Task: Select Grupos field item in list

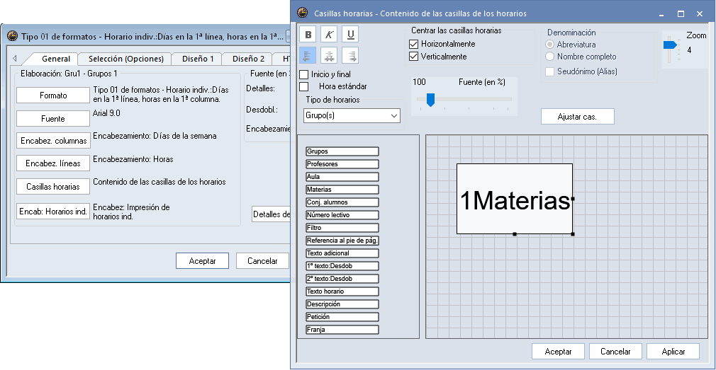Action: [x=342, y=151]
